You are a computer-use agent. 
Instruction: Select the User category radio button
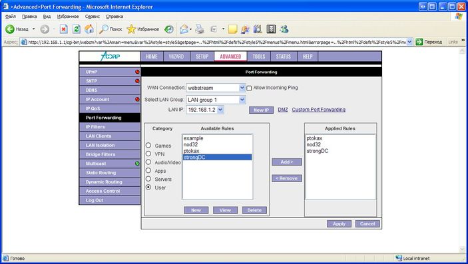click(148, 187)
